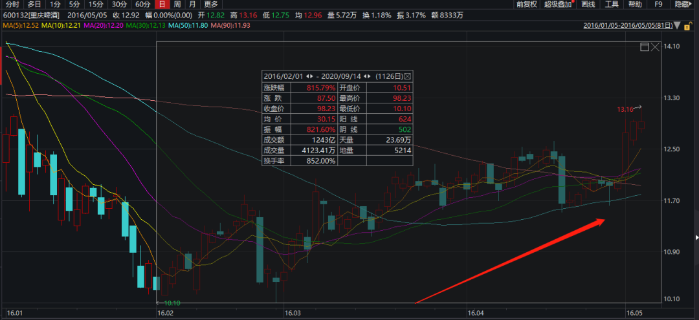699x320 pixels.
Task: Switch to the 分时 intraday tab
Action: coord(13,5)
